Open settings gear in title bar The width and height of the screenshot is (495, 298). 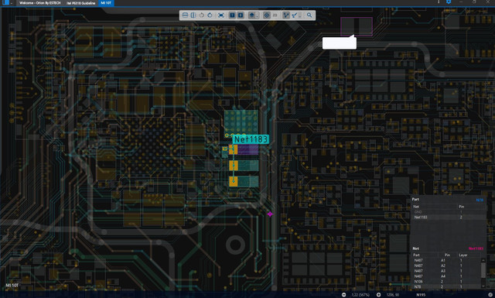pos(449,2)
